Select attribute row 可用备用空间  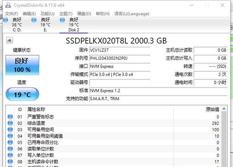click(114, 129)
